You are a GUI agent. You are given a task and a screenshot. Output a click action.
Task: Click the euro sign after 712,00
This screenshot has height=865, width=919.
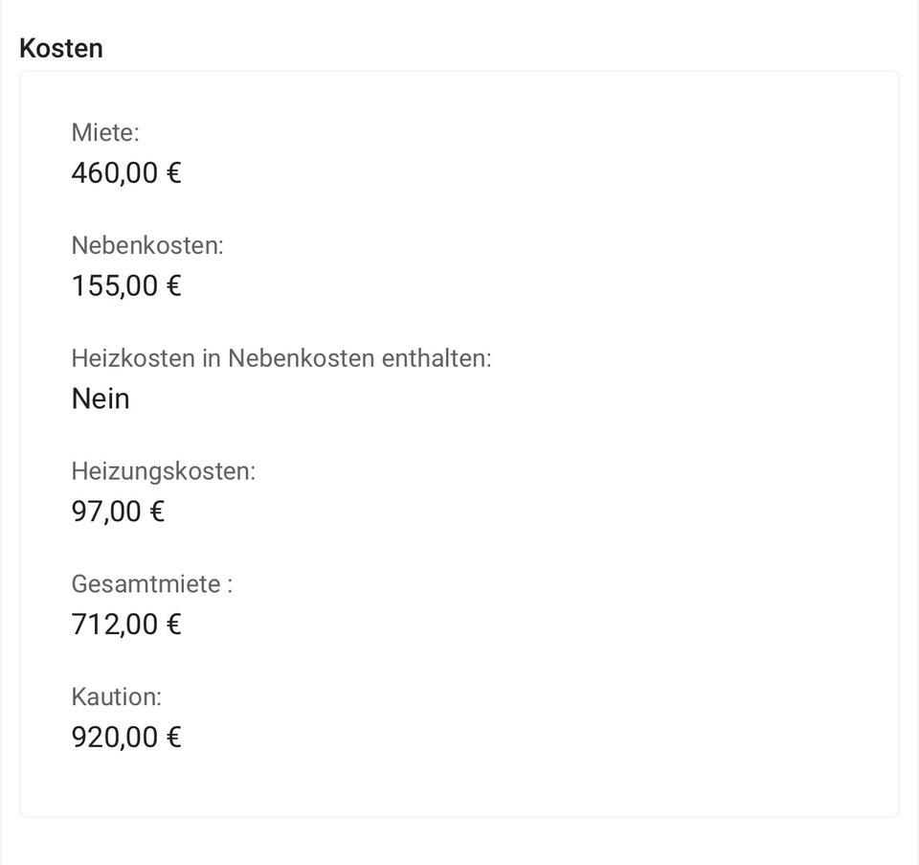173,625
